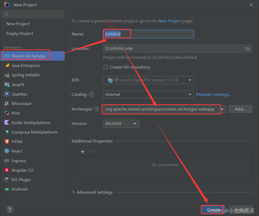The width and height of the screenshot is (259, 216).
Task: Select New Project in the sidebar
Action: coord(33,24)
